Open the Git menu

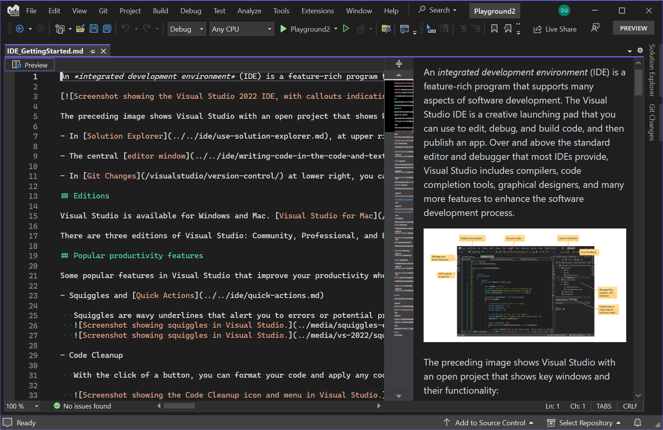103,10
